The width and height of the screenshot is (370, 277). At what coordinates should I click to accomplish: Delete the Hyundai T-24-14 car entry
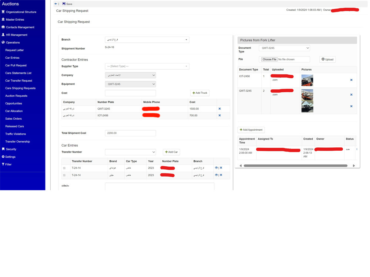[x=221, y=168]
